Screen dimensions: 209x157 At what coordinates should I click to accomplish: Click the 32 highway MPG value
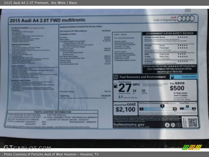click(143, 91)
